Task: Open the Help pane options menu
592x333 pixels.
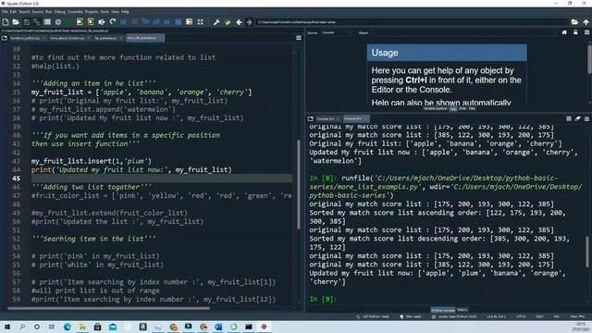Action: [586, 33]
